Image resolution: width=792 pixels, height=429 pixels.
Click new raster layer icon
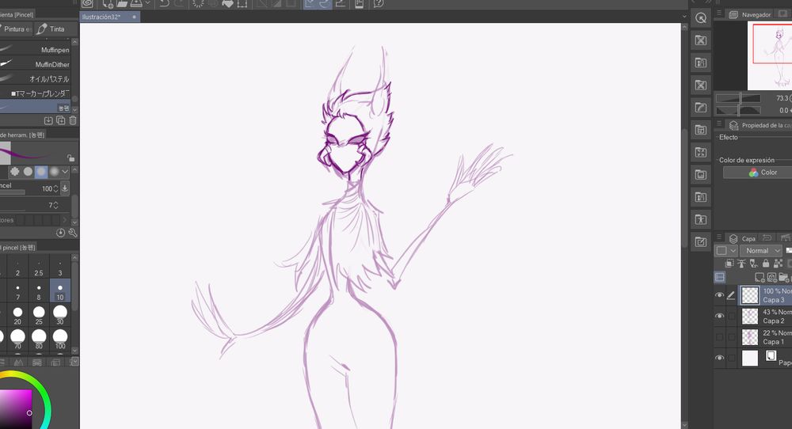point(760,277)
